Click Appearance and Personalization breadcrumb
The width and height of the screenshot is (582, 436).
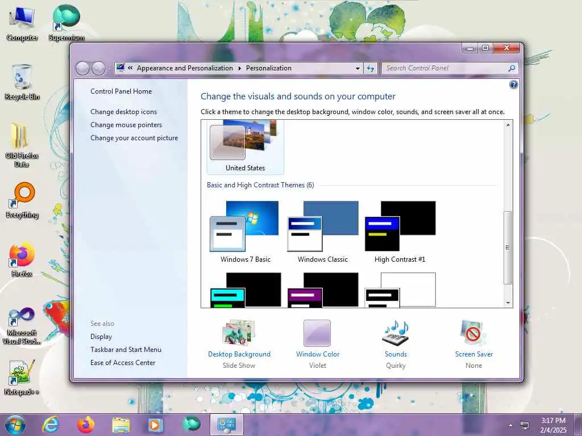(x=185, y=68)
